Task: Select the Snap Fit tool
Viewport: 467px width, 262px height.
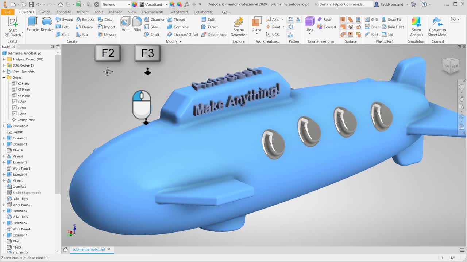Action: pos(391,20)
